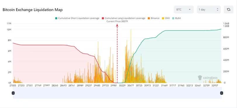Toggle the Binance legend series
This screenshot has height=108, width=237.
pyautogui.click(x=153, y=18)
